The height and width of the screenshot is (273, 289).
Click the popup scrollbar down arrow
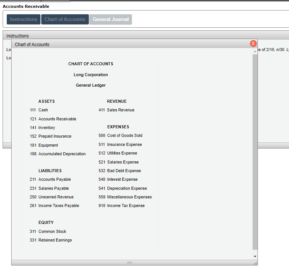(255, 256)
